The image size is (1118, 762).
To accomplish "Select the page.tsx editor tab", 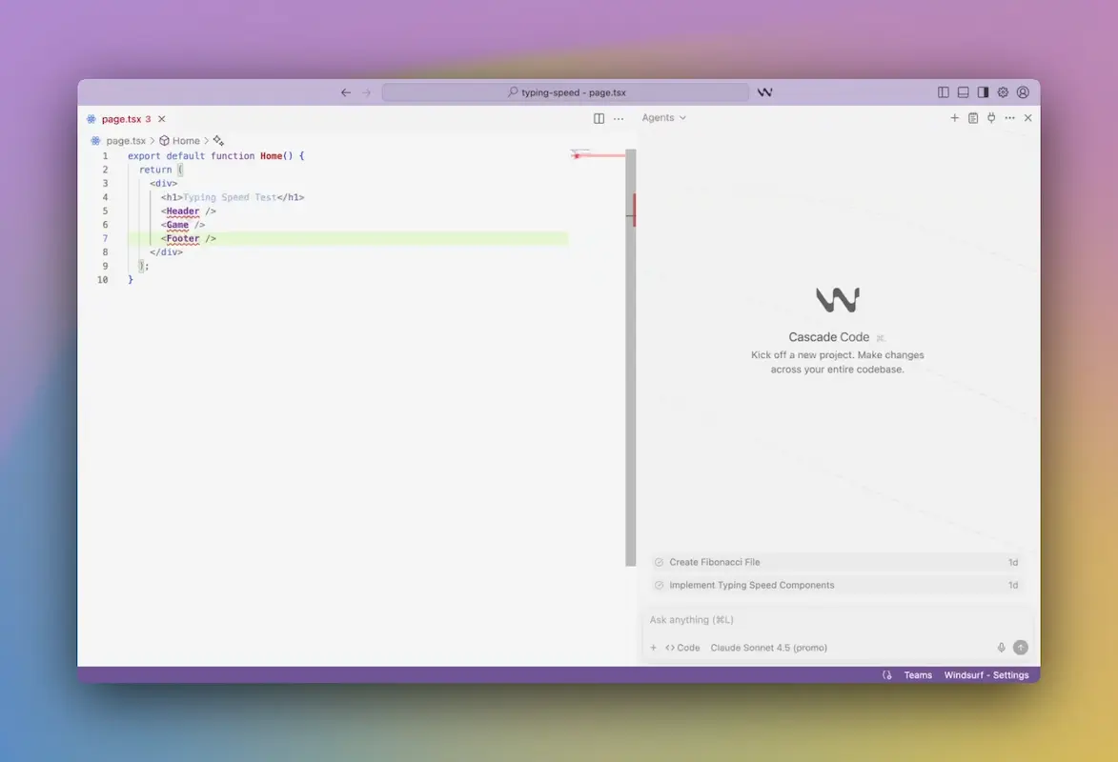I will [121, 119].
